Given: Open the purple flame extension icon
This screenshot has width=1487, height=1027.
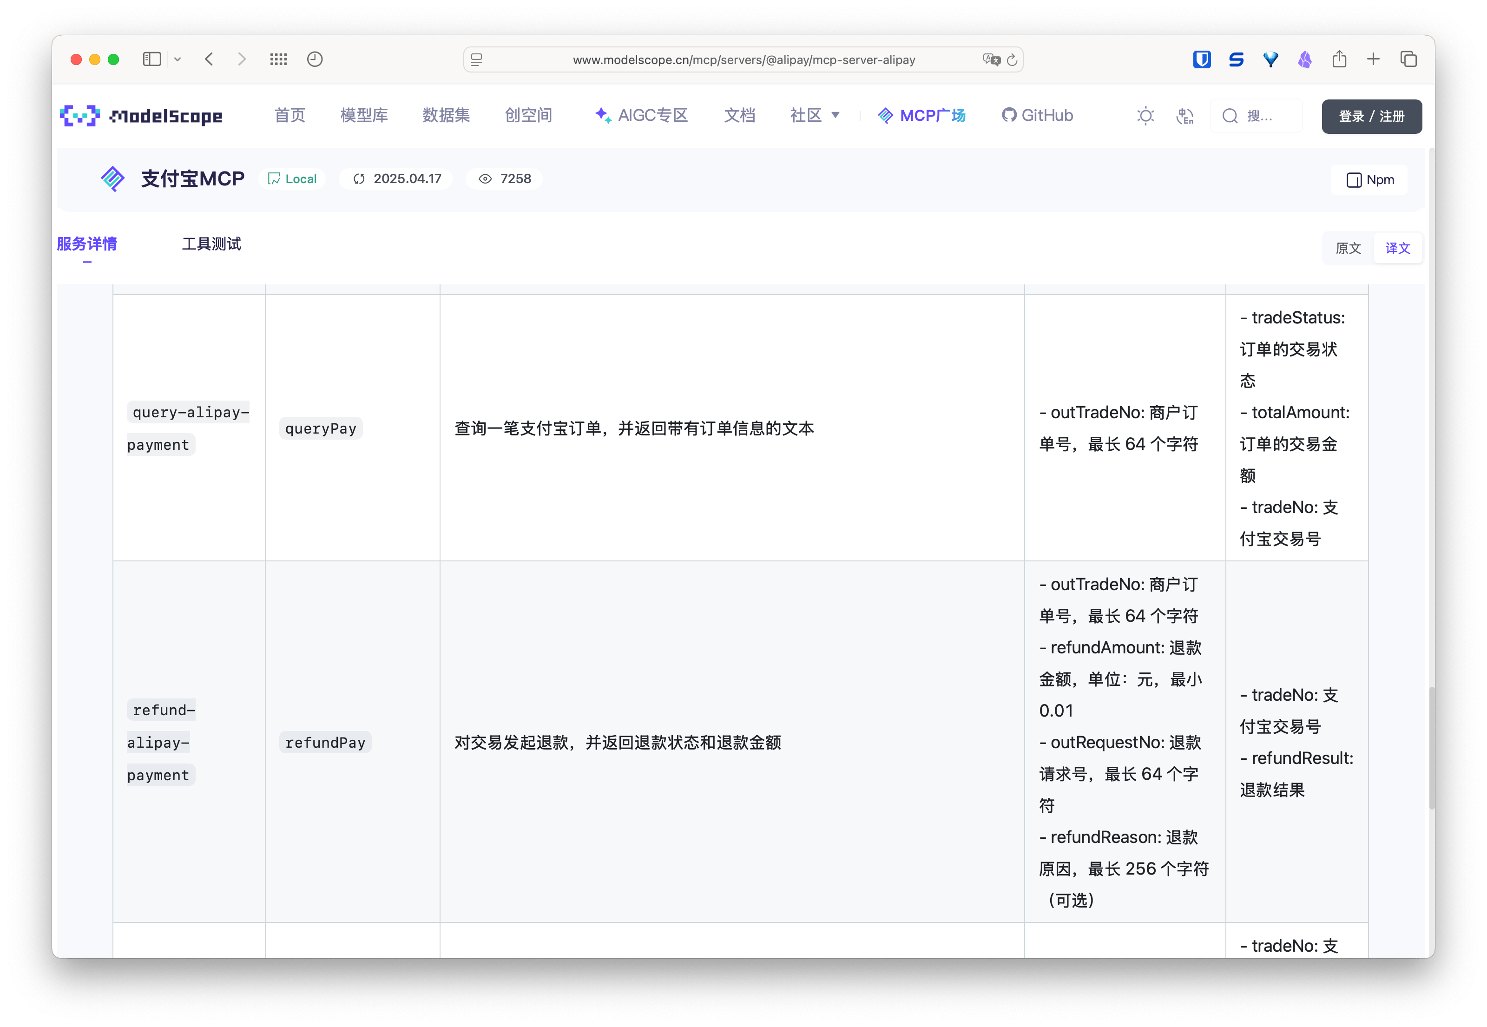Looking at the screenshot, I should [x=1305, y=59].
